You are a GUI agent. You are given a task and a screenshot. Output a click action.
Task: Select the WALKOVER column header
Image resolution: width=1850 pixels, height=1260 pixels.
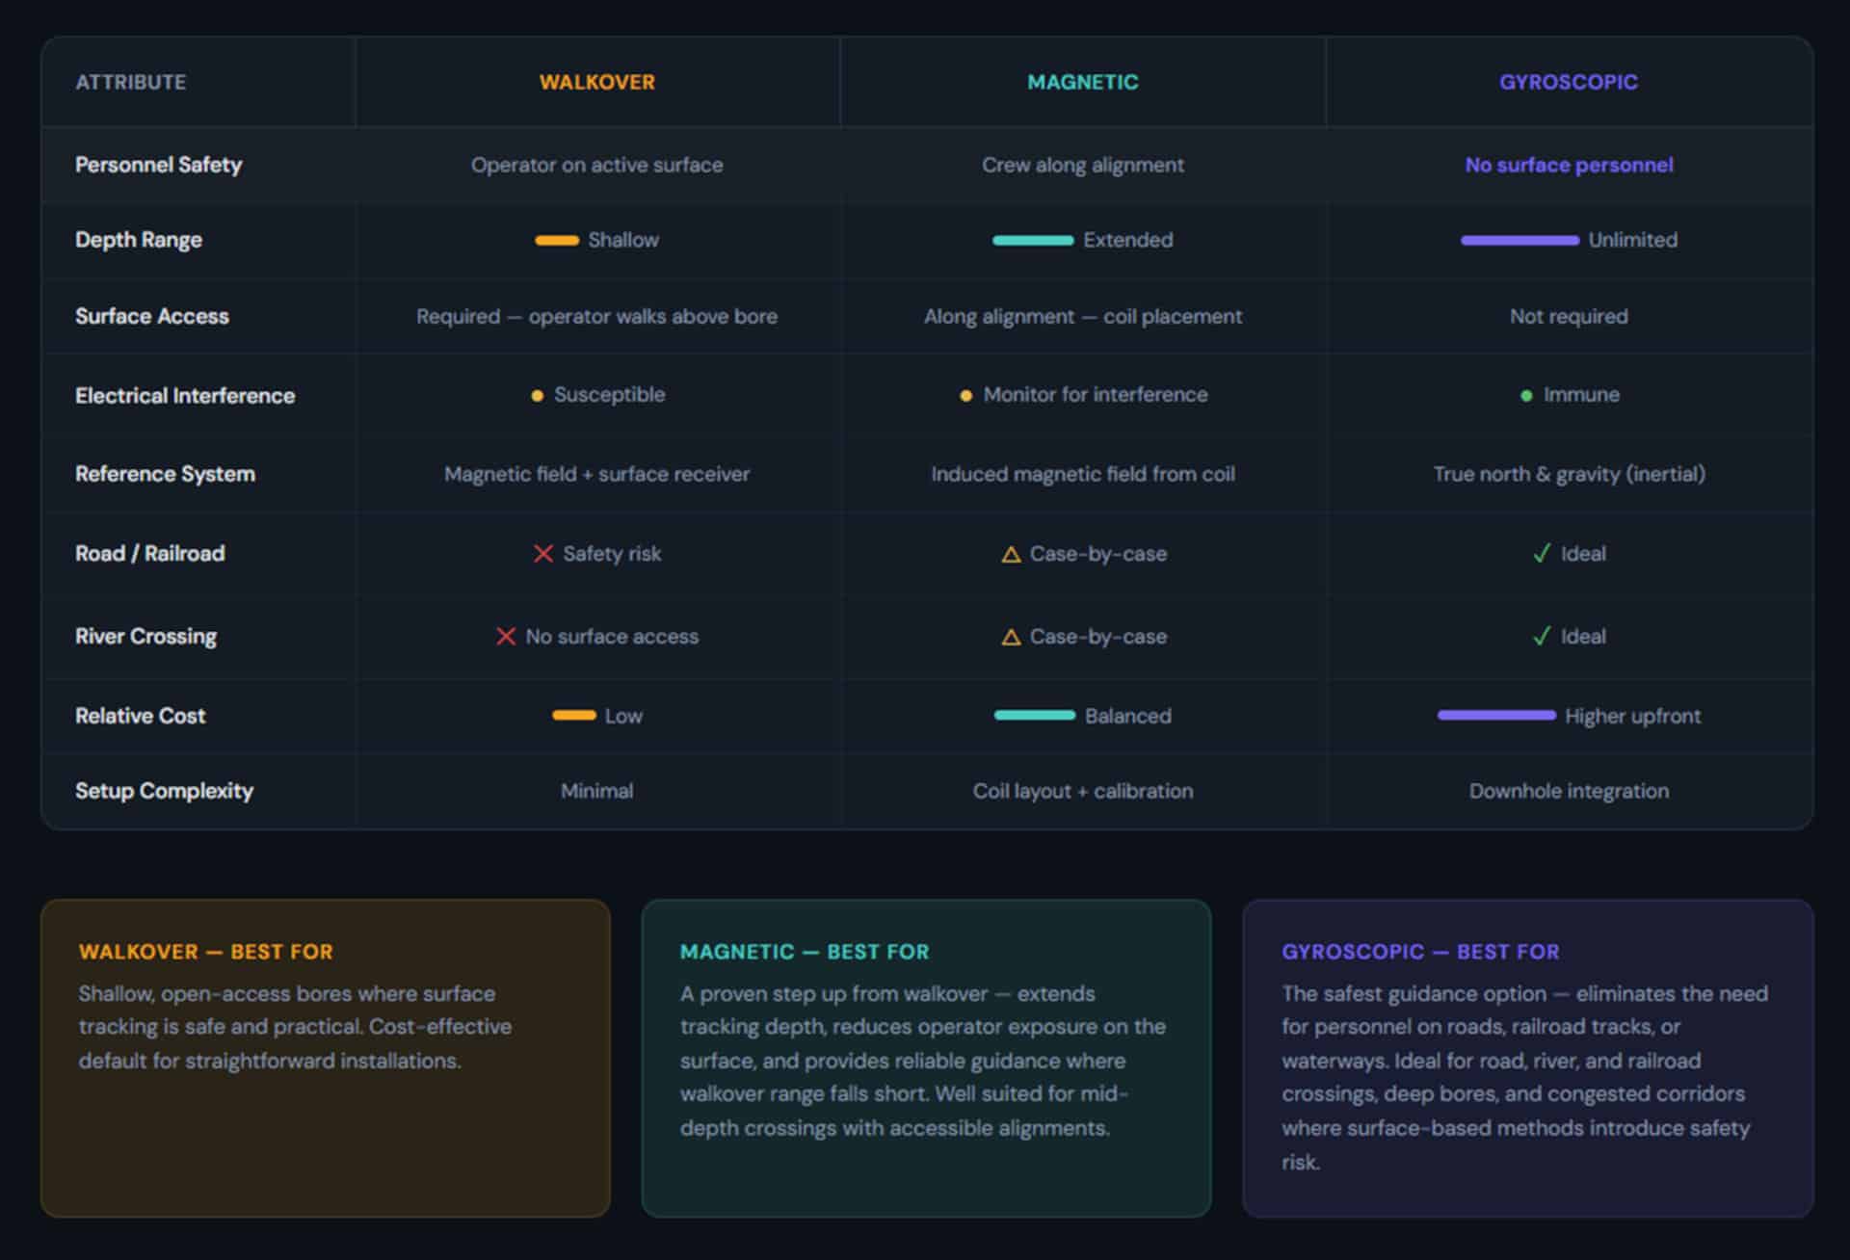pos(596,83)
